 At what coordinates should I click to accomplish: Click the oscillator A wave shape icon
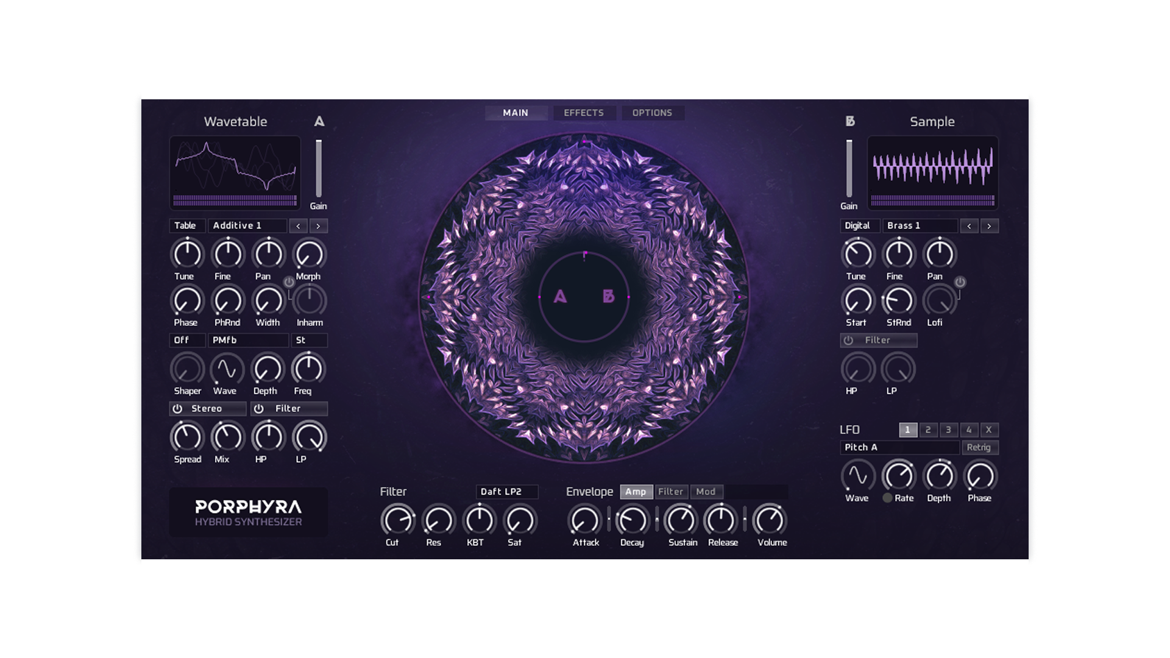pyautogui.click(x=226, y=369)
